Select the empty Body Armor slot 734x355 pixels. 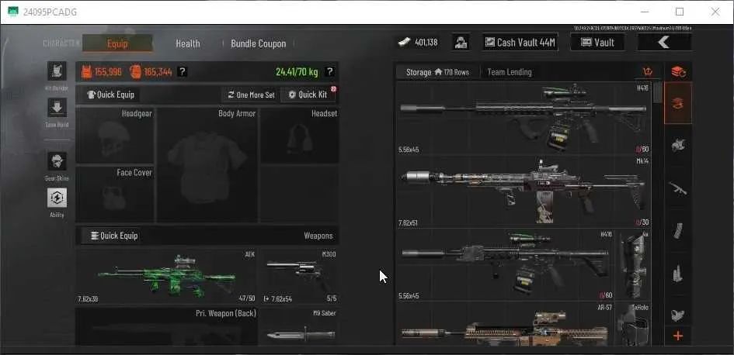(207, 165)
